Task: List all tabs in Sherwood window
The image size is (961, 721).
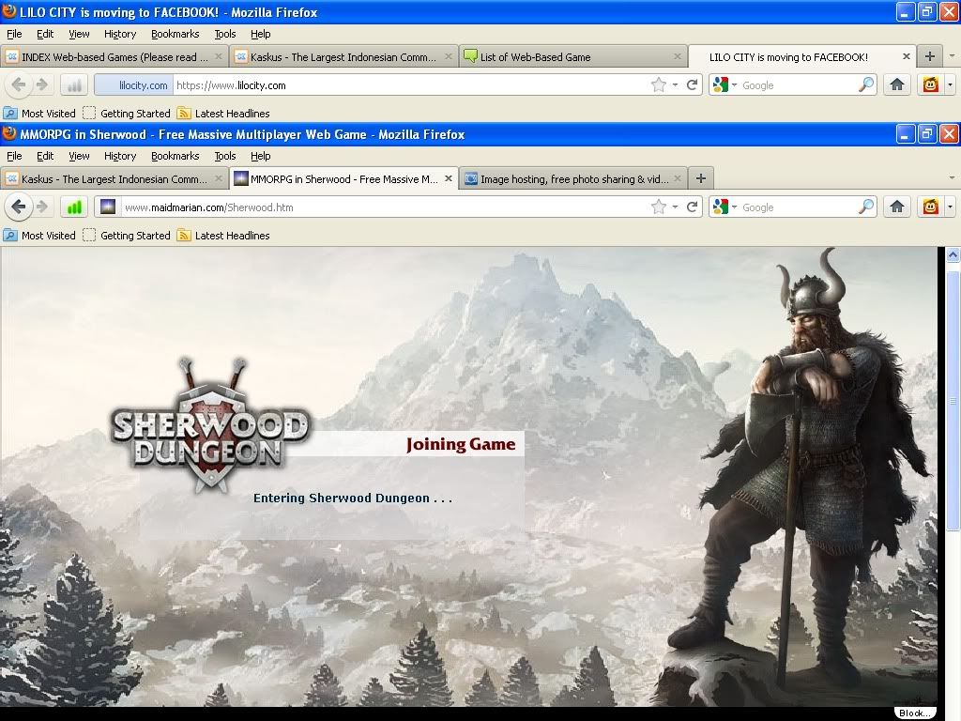Action: [x=952, y=178]
